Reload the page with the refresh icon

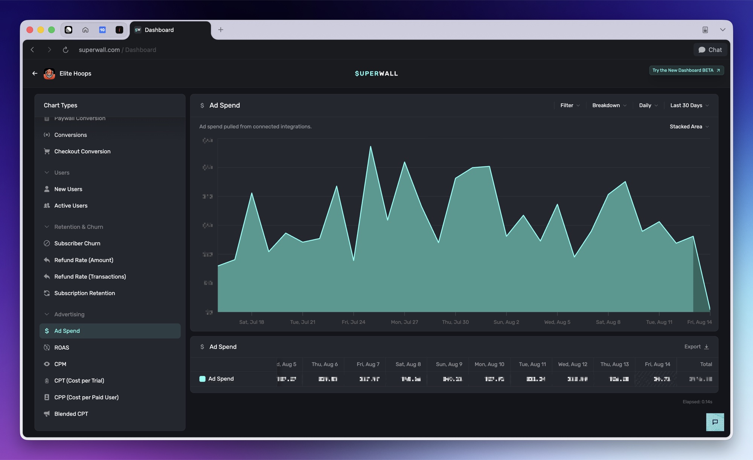pos(66,50)
